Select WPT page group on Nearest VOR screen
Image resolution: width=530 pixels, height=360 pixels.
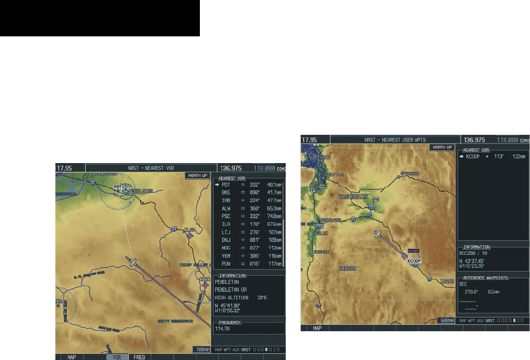pos(227,350)
